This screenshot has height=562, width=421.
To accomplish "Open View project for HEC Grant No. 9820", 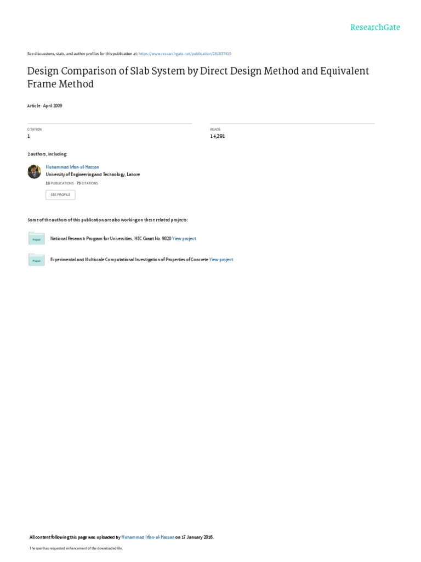I will tap(184, 238).
